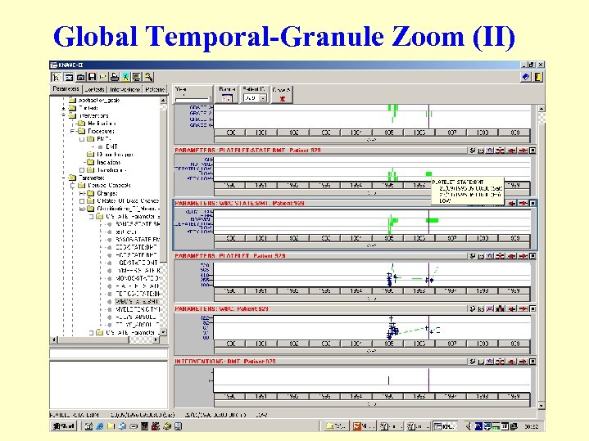Select abstraction_goals folder in tree
This screenshot has width=589, height=441.
point(99,101)
